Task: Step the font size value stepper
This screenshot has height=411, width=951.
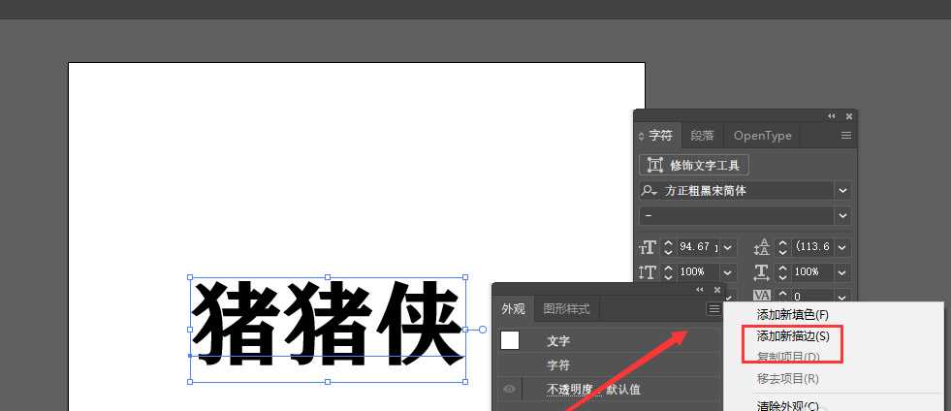Action: 668,247
